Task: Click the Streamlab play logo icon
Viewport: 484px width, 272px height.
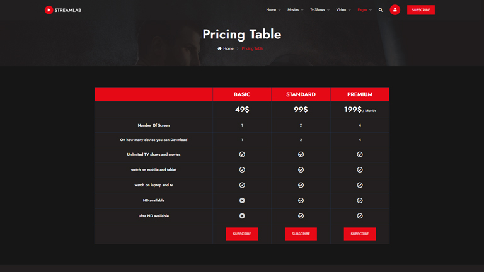Action: [49, 10]
